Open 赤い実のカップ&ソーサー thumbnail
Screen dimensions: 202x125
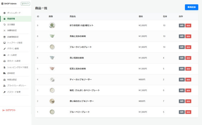[x=52, y=101]
